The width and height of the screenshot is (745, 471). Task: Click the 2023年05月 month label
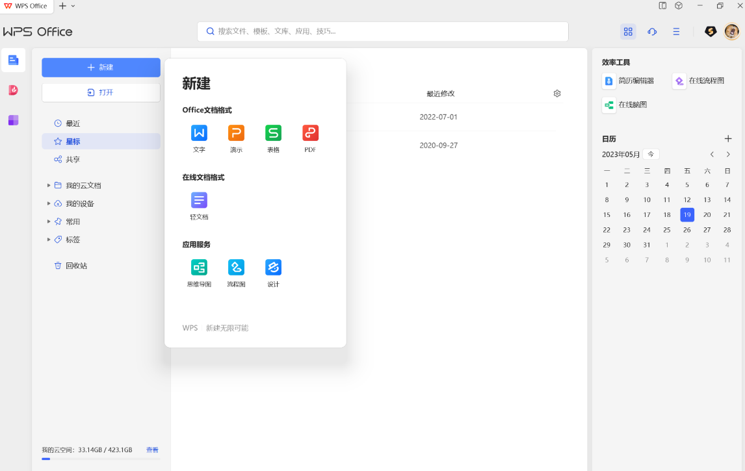[x=621, y=155]
